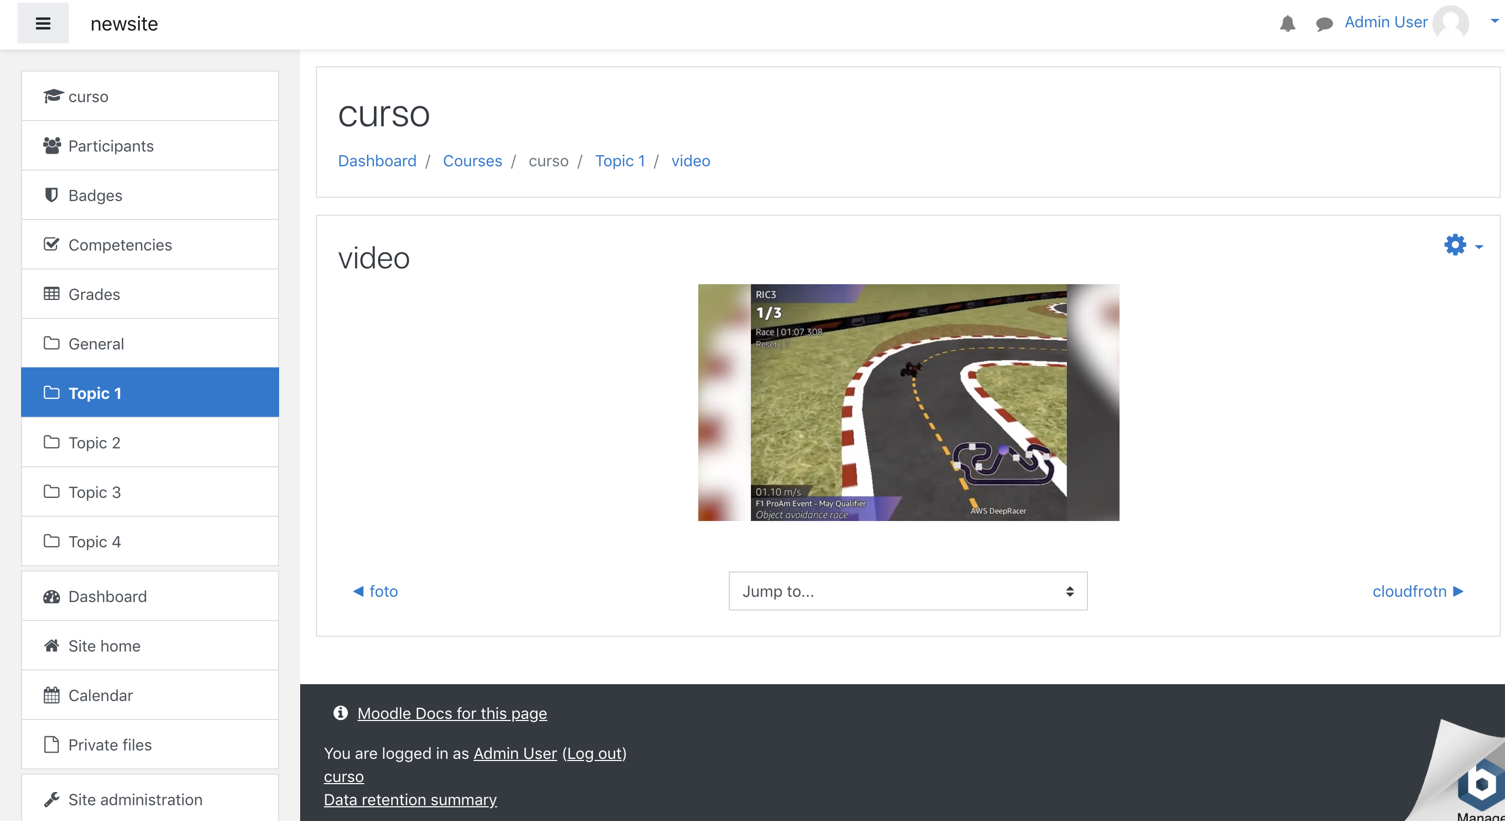Open Site administration wrench item
This screenshot has height=821, width=1505.
point(135,799)
